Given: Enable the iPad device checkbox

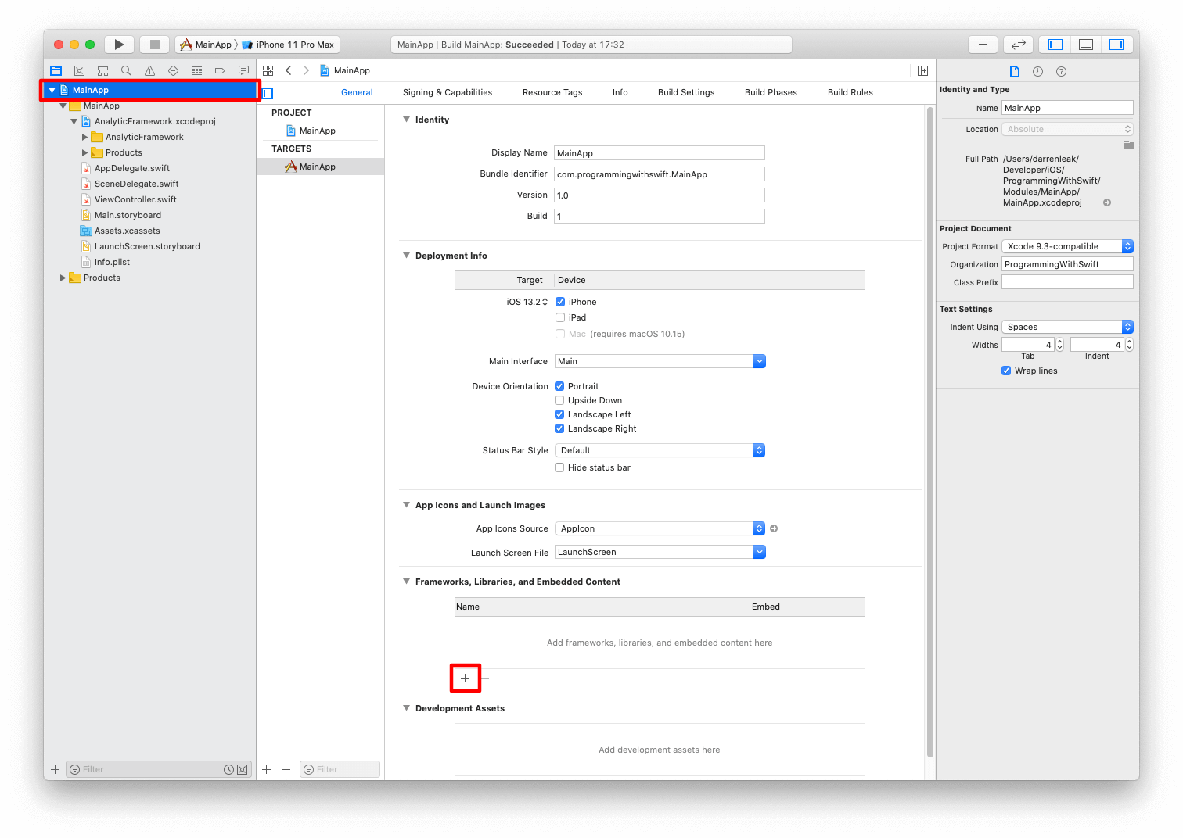Looking at the screenshot, I should (560, 317).
